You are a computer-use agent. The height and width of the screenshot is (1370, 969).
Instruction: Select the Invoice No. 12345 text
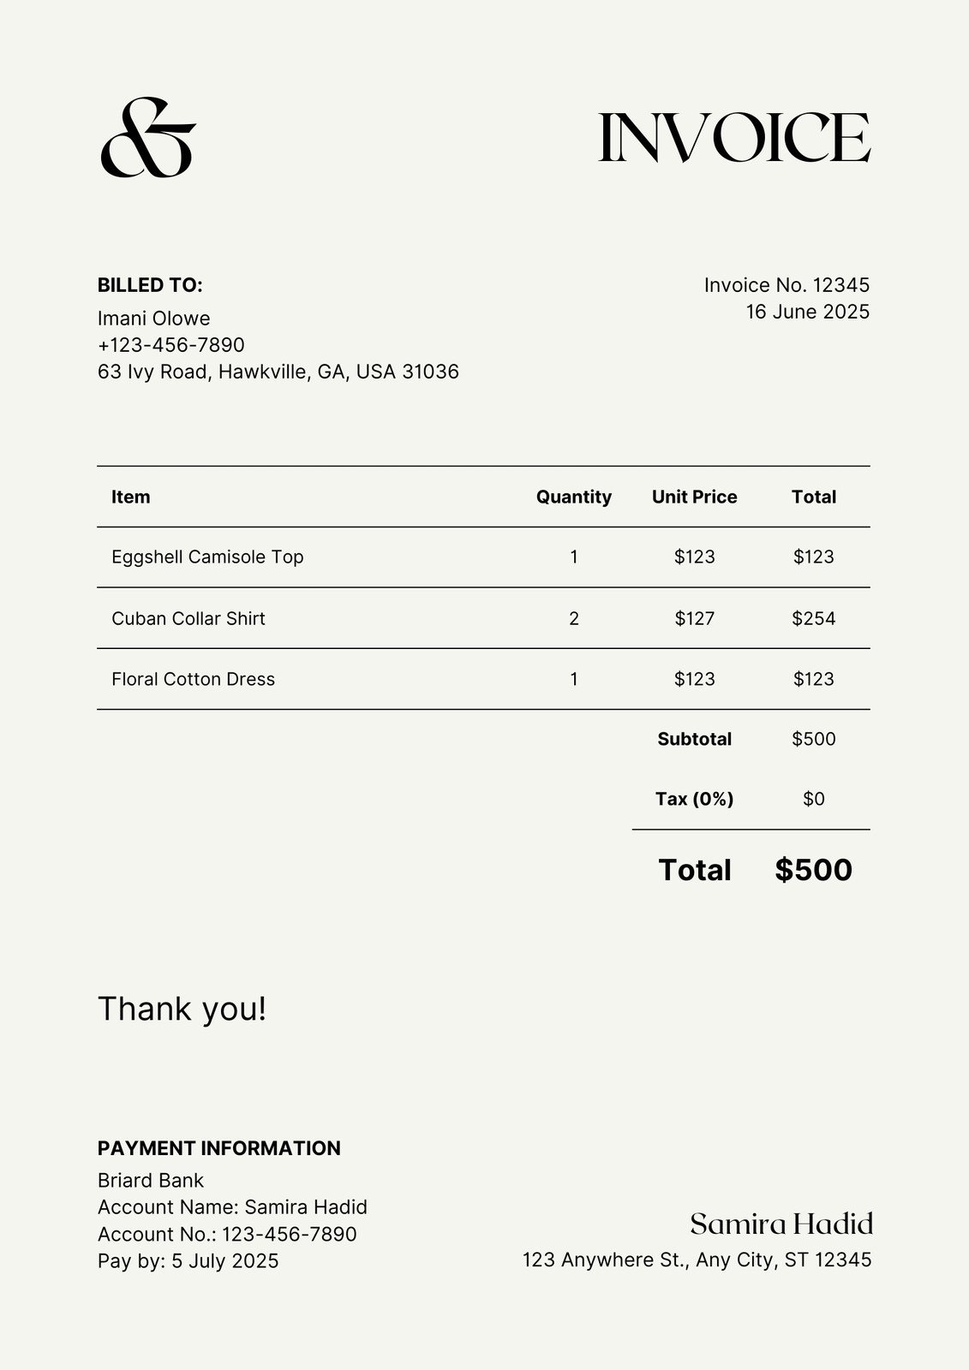pos(786,285)
